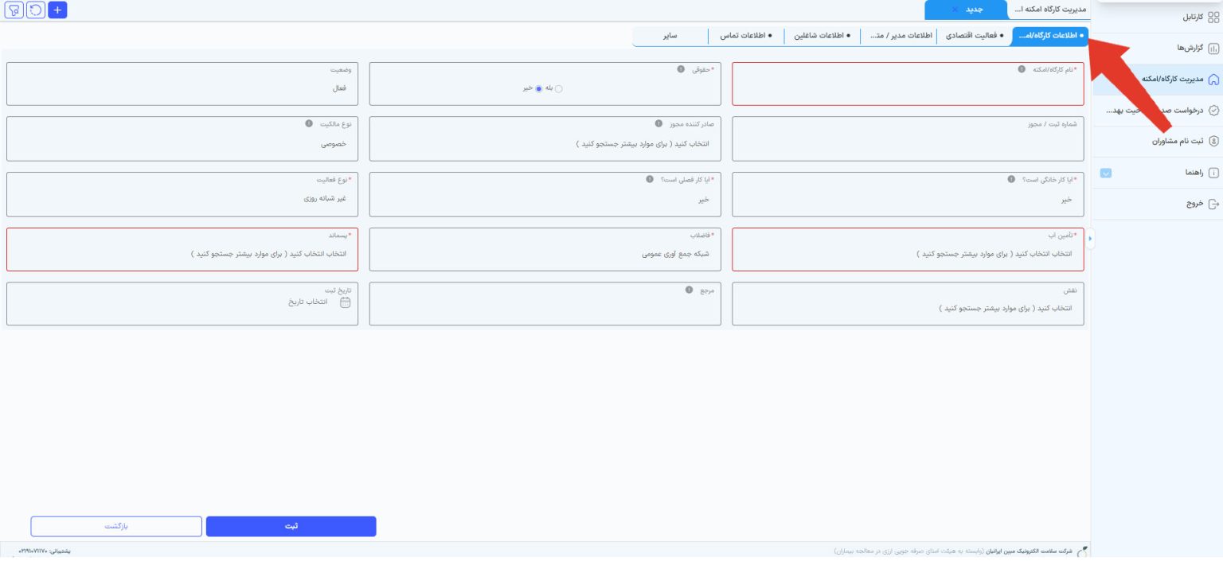Open the نوع مالکیت dropdown

click(x=182, y=138)
